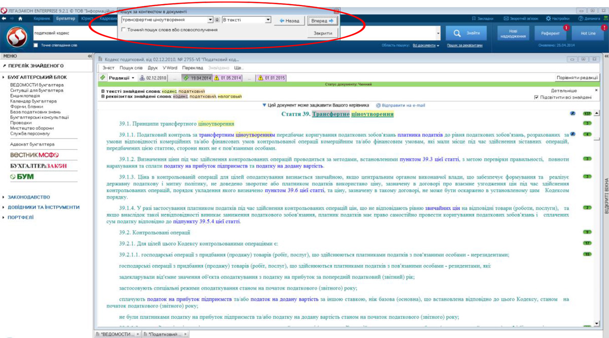Screen dimensions: 609x338
Task: Open У Word menu
Action: click(x=170, y=67)
